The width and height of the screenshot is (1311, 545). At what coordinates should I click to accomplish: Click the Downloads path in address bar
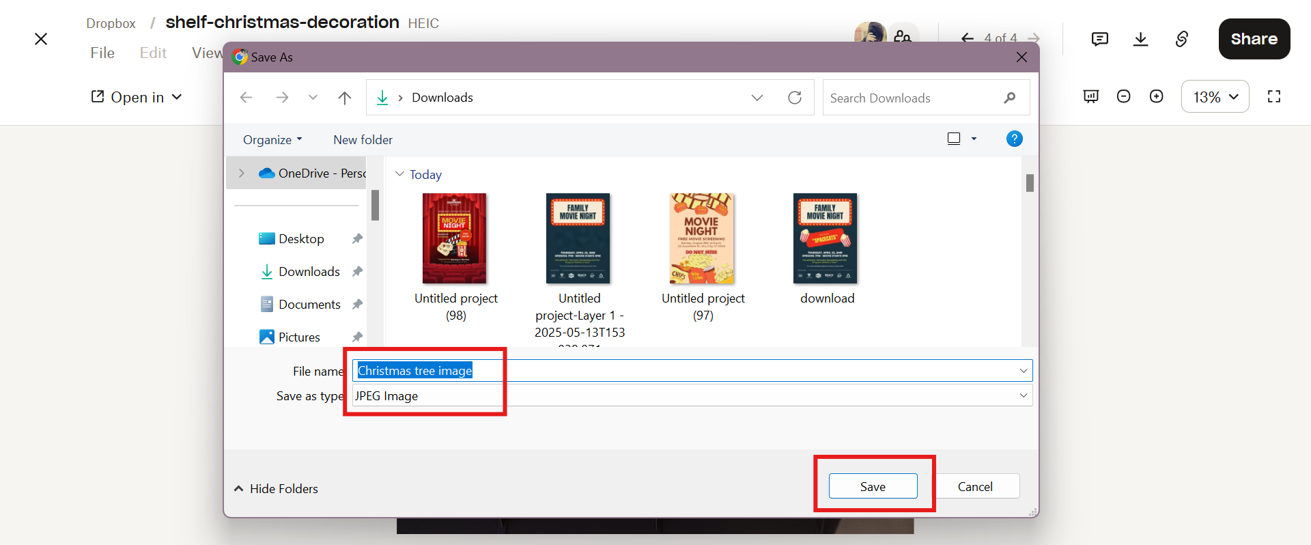pos(442,98)
